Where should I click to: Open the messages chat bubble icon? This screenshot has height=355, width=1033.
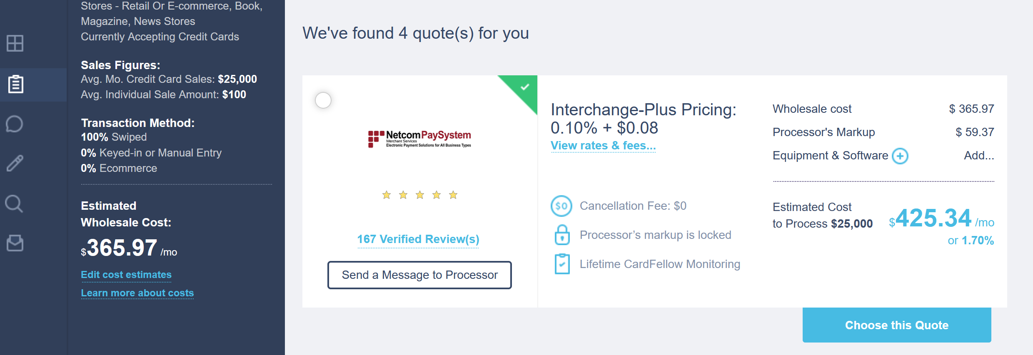point(15,124)
